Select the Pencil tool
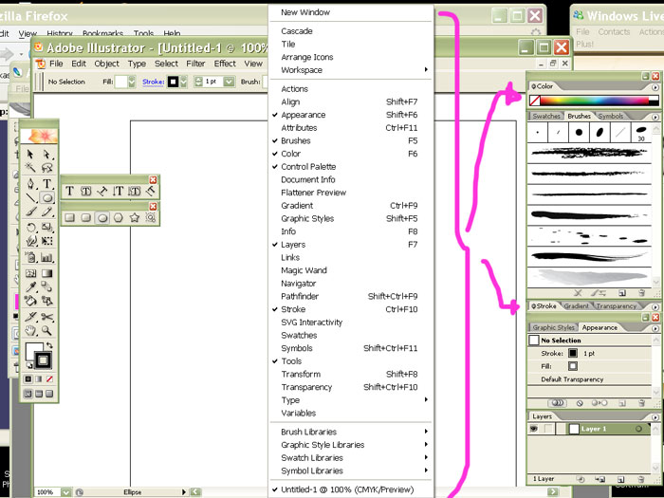664x498 pixels. tap(47, 212)
